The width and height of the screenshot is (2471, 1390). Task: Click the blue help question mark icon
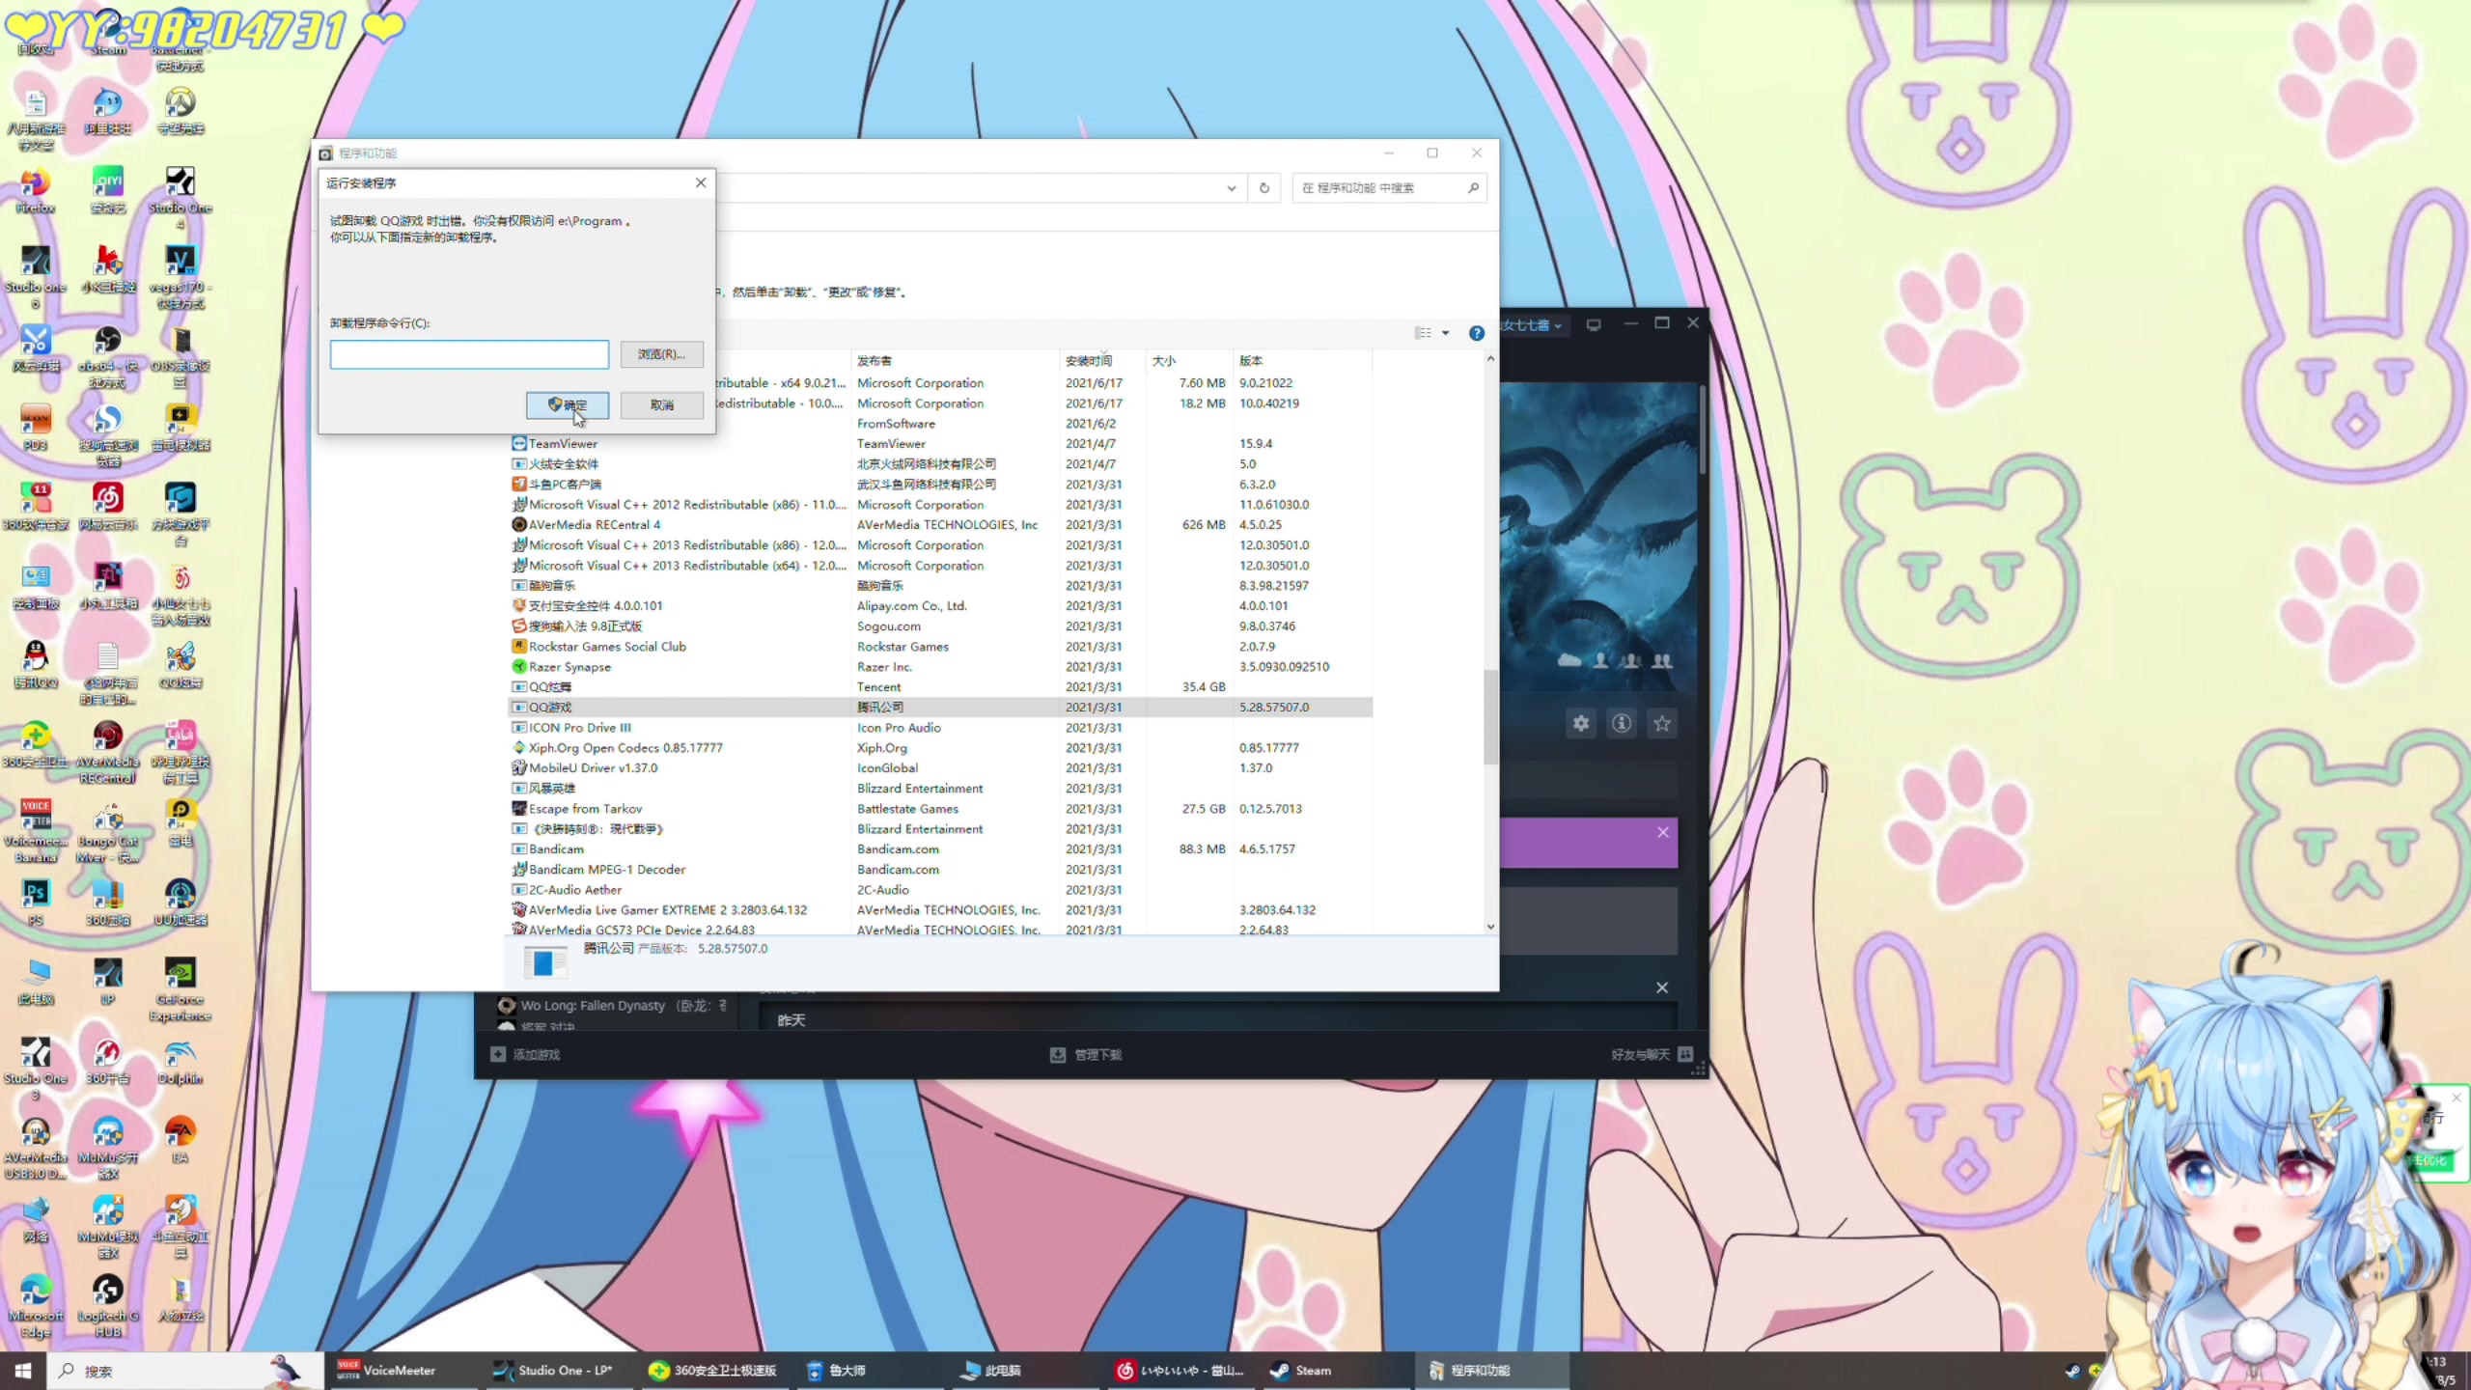[x=1476, y=333]
